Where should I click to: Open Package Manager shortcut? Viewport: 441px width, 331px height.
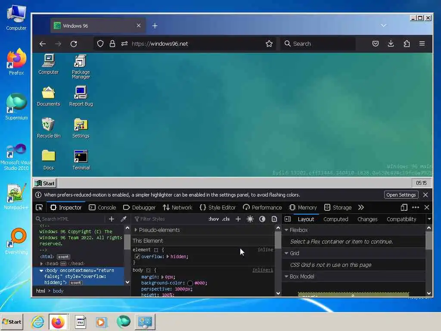pyautogui.click(x=81, y=67)
